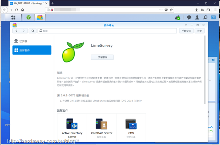This screenshot has height=145, width=220.
Task: Select 已安裝 in the sidebar
Action: (x=32, y=41)
